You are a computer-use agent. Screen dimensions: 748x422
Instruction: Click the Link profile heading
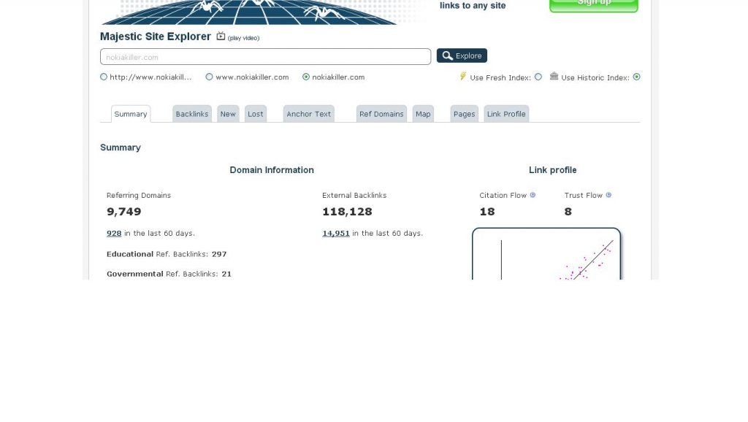click(553, 170)
